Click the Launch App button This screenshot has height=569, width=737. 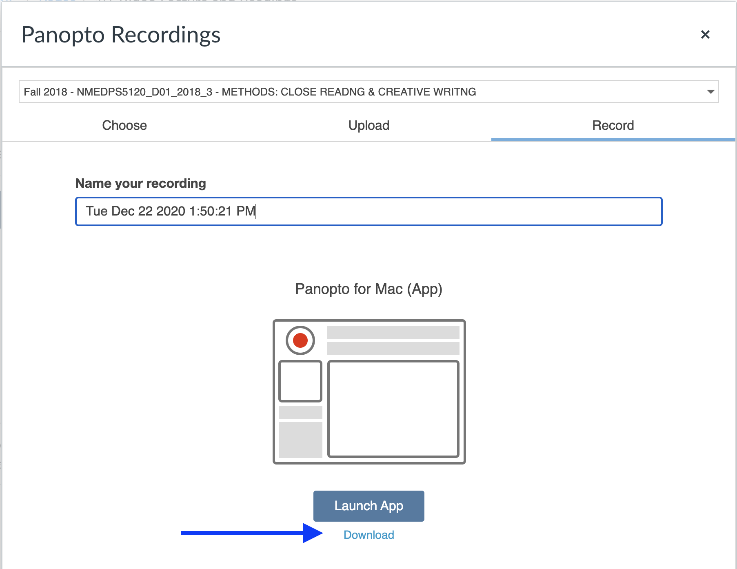coord(369,506)
